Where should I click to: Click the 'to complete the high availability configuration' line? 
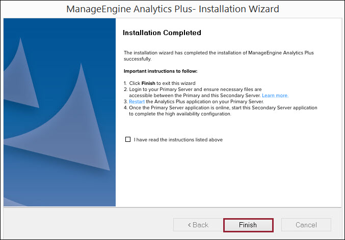coord(180,114)
